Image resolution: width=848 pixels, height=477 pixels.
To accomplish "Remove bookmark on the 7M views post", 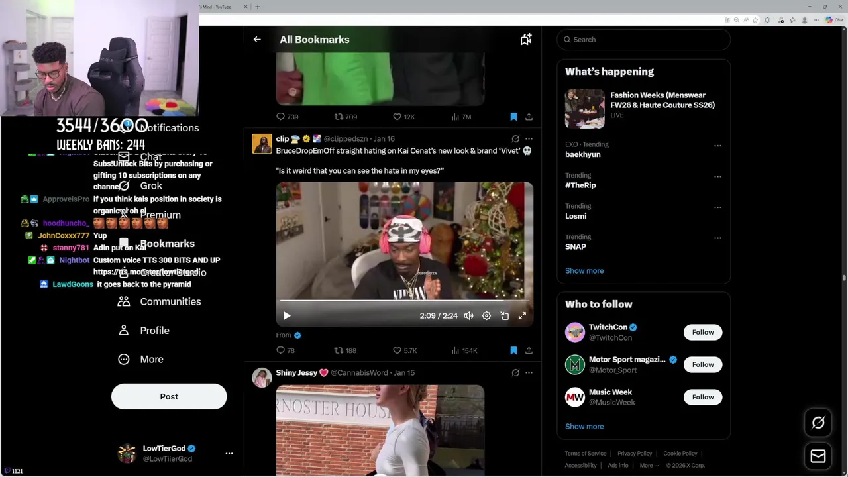I will 513,117.
